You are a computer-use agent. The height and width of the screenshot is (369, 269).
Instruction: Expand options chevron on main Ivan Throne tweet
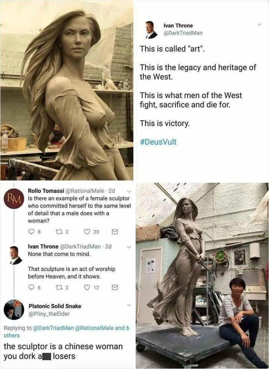pyautogui.click(x=259, y=25)
